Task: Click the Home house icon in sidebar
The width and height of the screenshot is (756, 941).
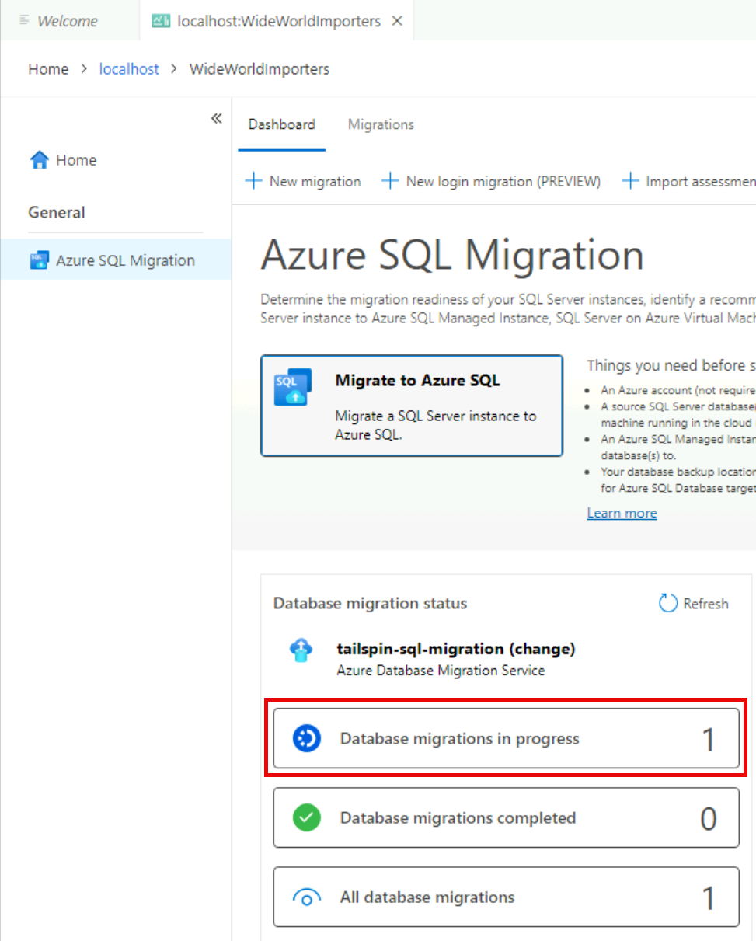Action: pos(39,160)
